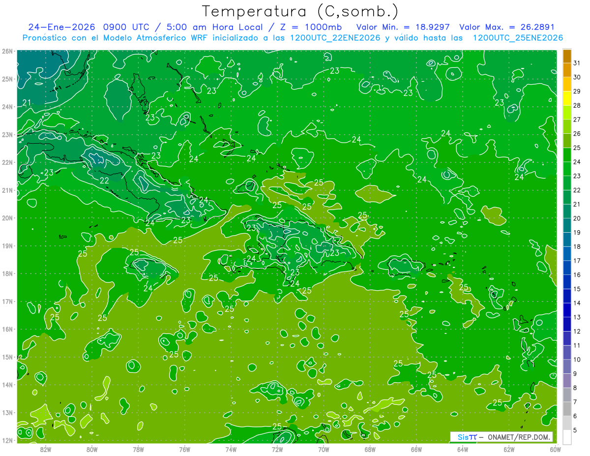Click the legend value '17'

click(577, 261)
